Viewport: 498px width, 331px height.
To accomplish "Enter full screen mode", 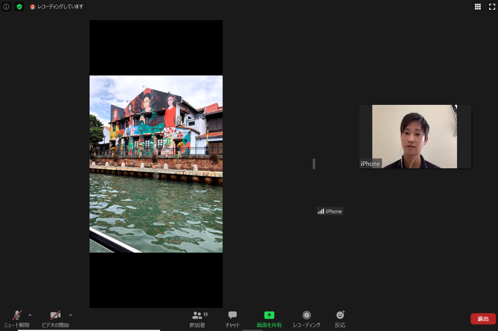I will coord(492,6).
